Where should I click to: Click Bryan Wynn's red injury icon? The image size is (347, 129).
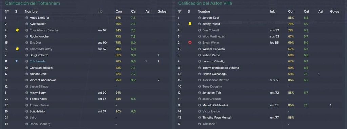190,42
